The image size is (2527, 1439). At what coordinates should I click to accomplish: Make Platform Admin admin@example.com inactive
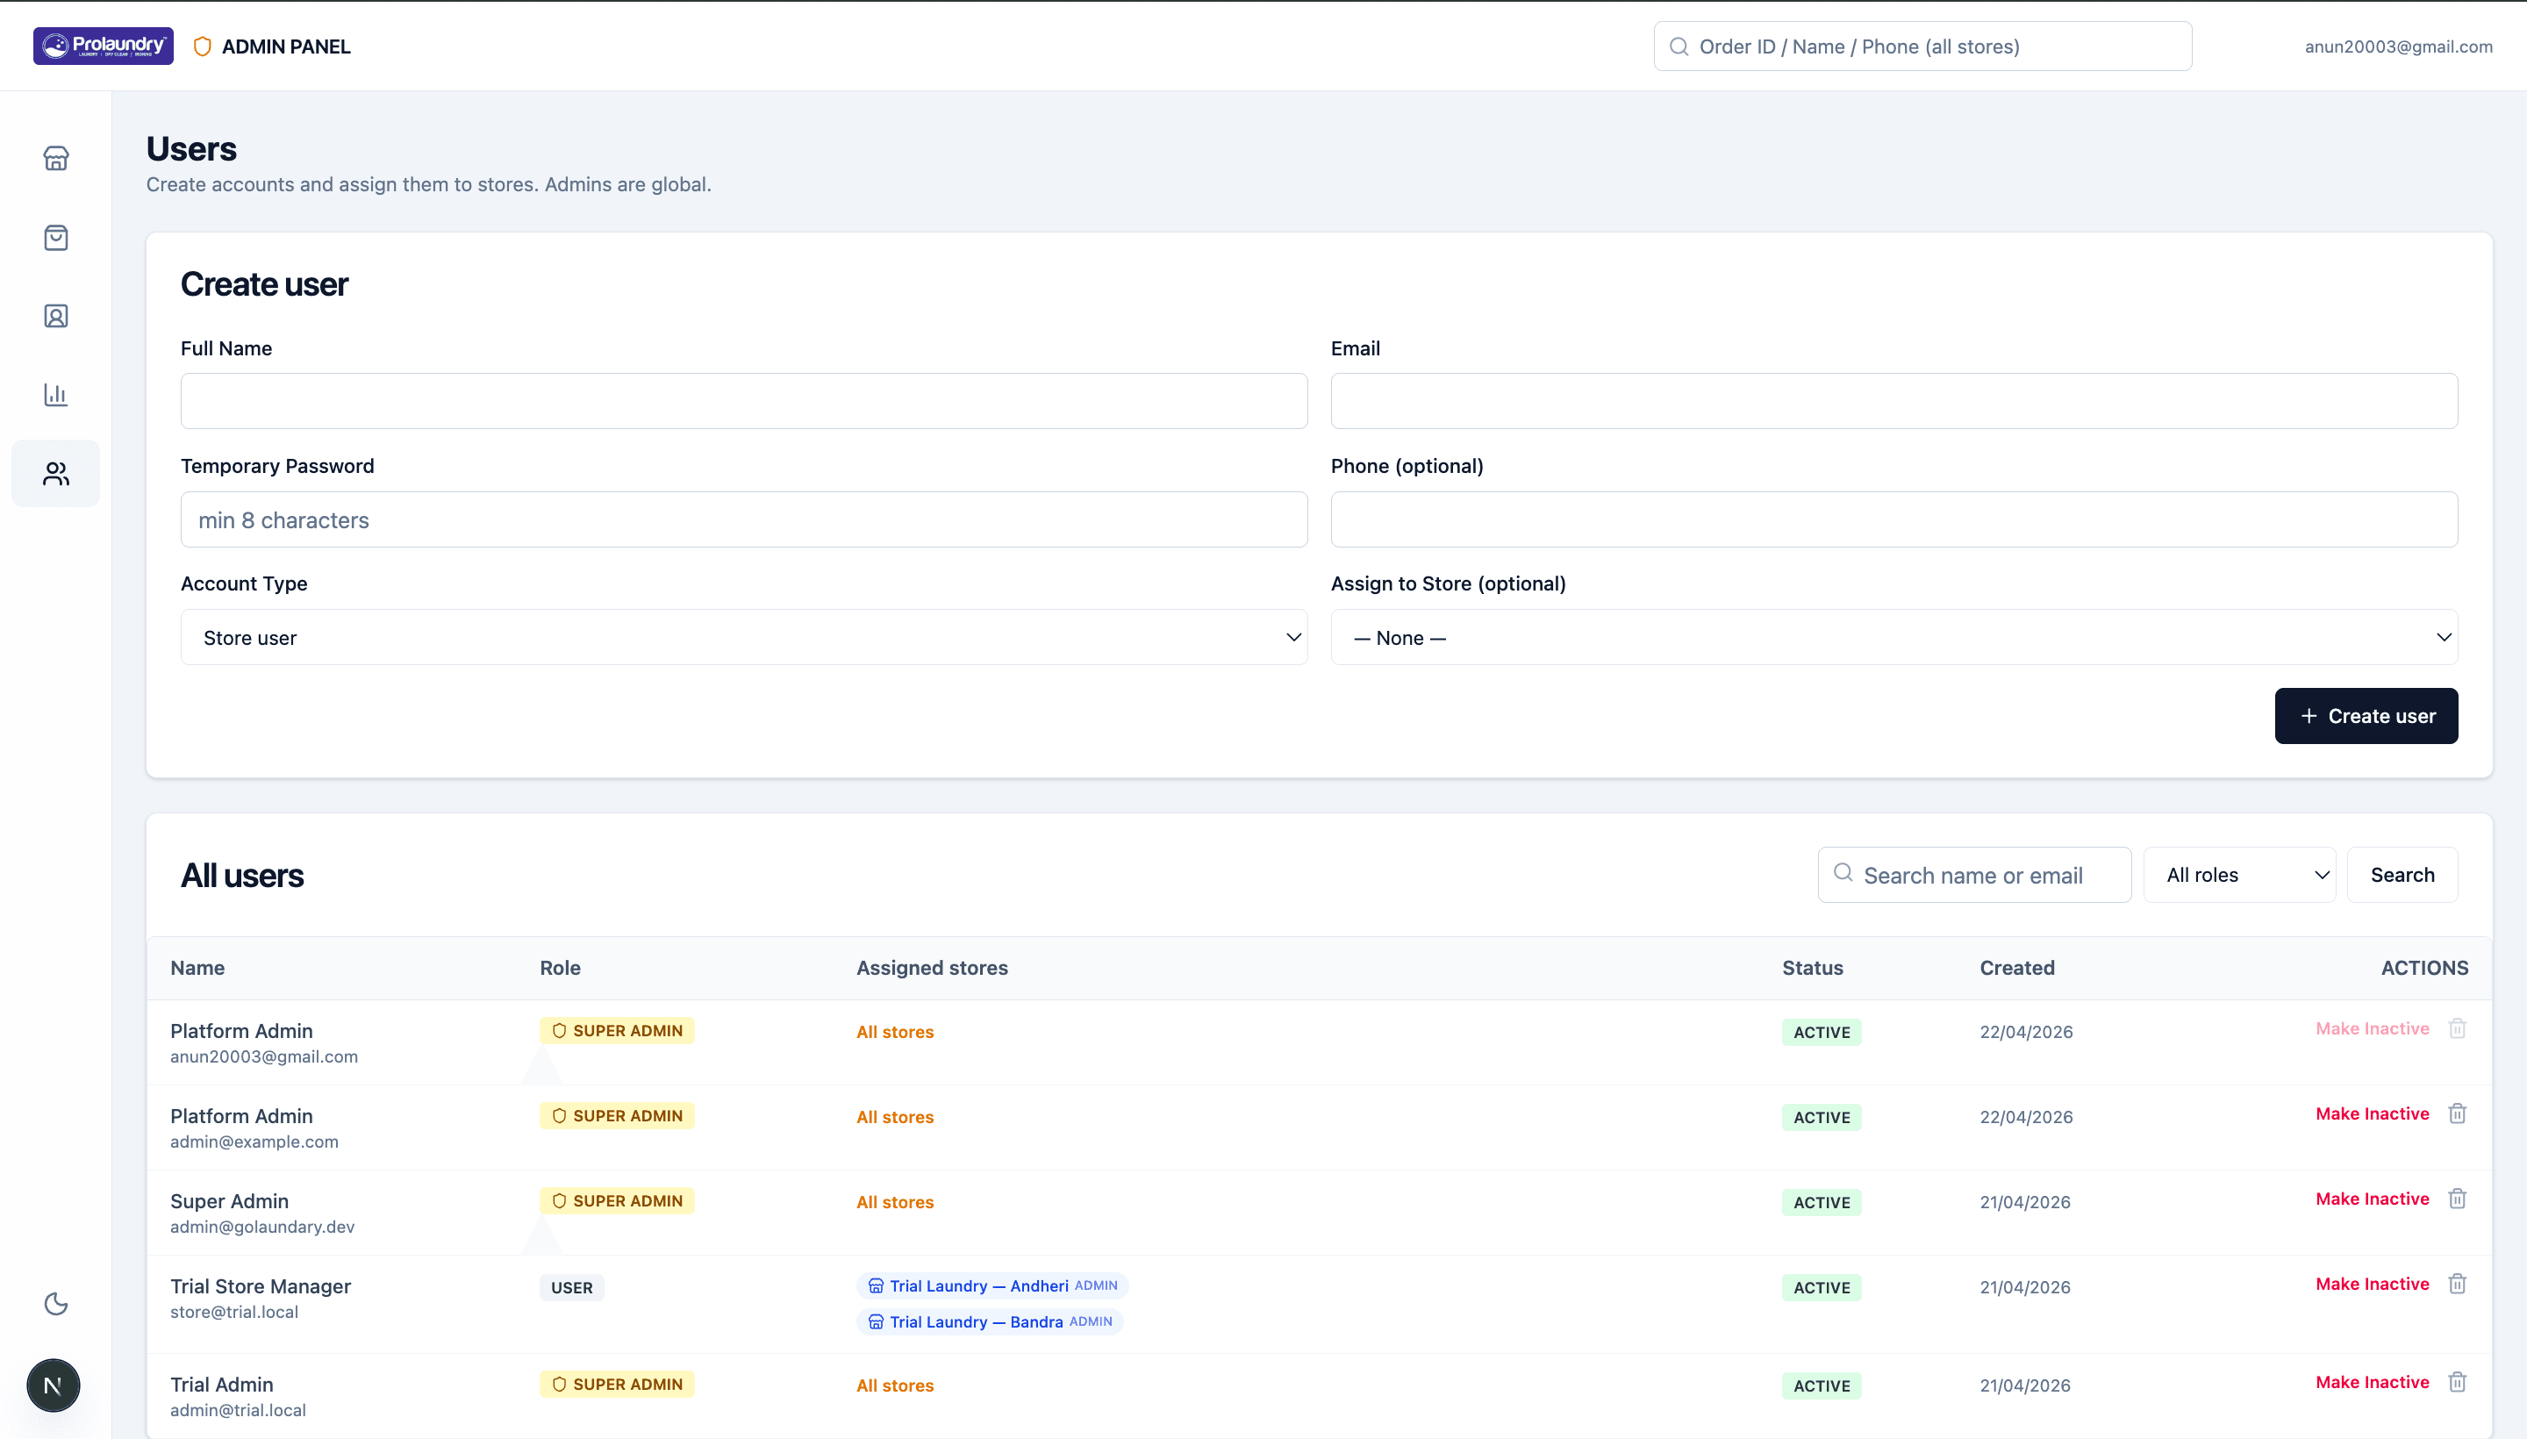(x=2372, y=1113)
